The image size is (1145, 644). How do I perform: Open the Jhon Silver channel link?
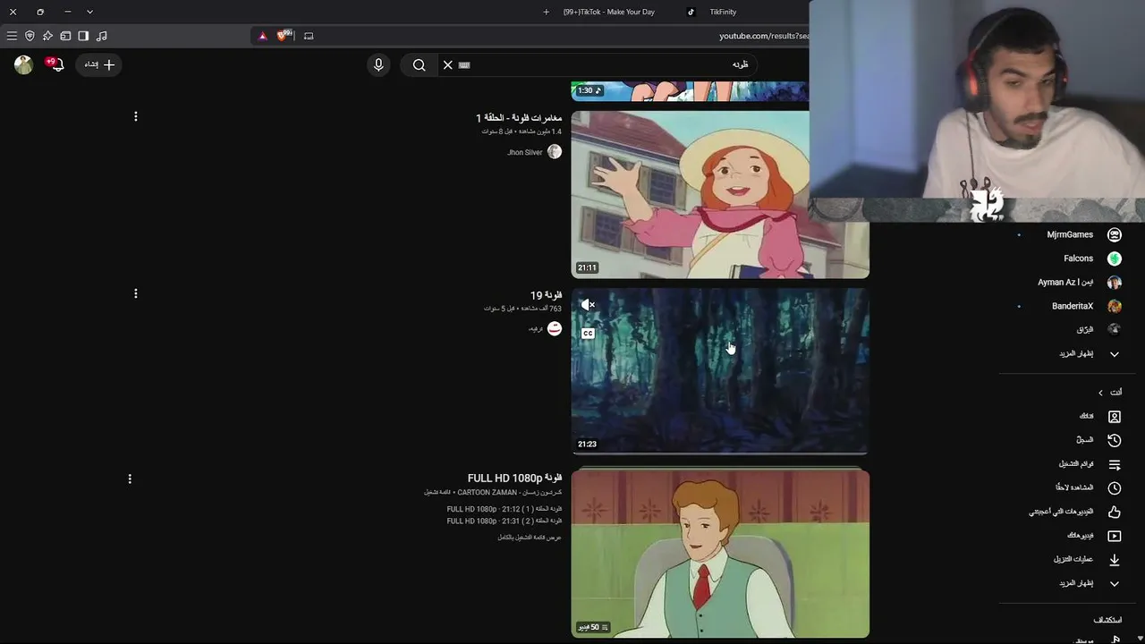tap(525, 152)
